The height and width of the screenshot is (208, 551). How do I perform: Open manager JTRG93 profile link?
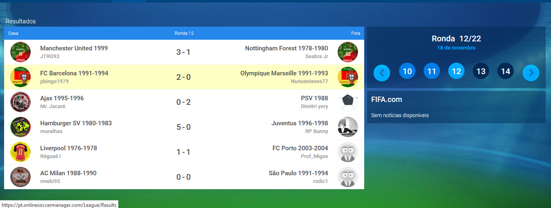[50, 57]
